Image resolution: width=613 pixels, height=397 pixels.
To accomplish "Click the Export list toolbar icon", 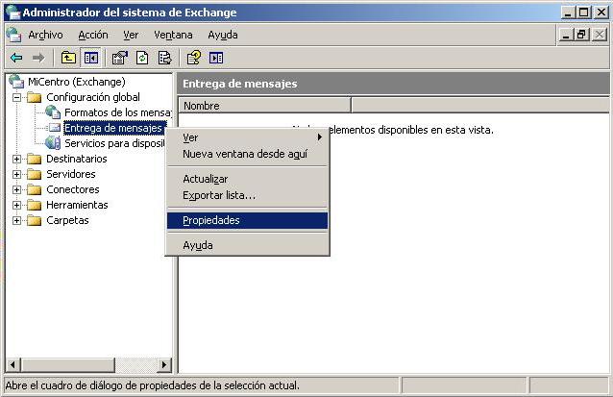I will tap(164, 58).
